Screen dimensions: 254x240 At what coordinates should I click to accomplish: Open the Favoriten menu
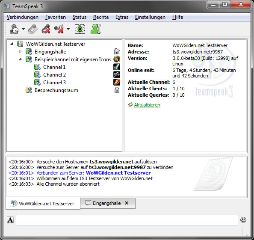(56, 17)
